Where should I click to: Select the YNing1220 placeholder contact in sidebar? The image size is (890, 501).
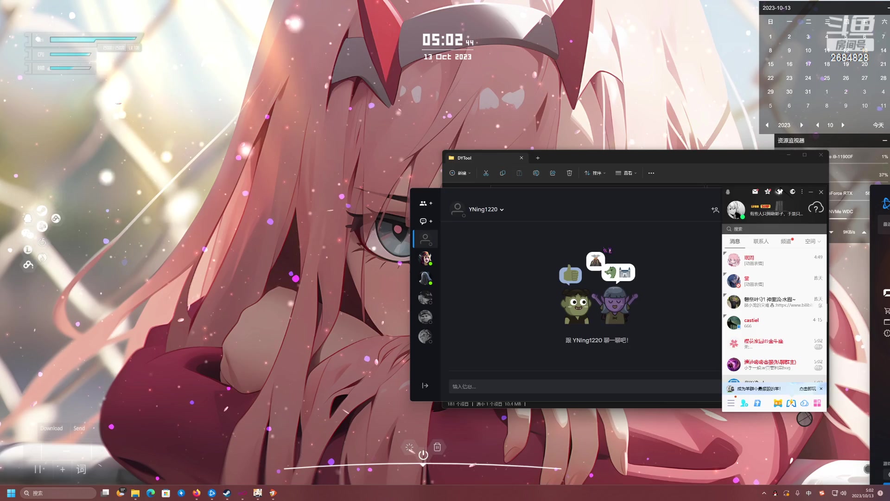425,239
